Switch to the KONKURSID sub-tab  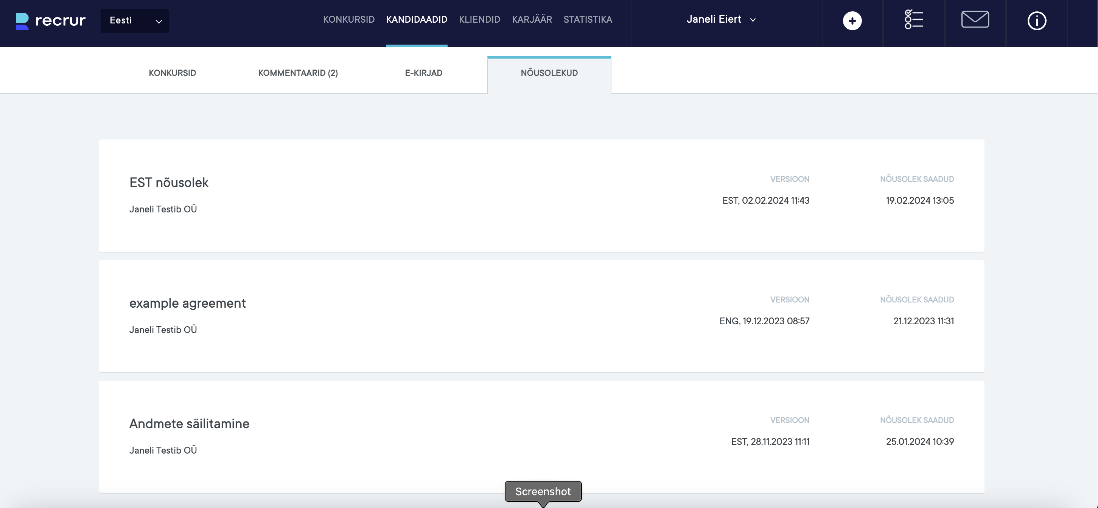click(172, 73)
